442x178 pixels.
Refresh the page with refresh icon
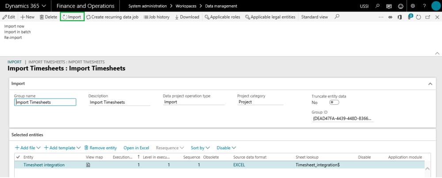[x=418, y=17]
